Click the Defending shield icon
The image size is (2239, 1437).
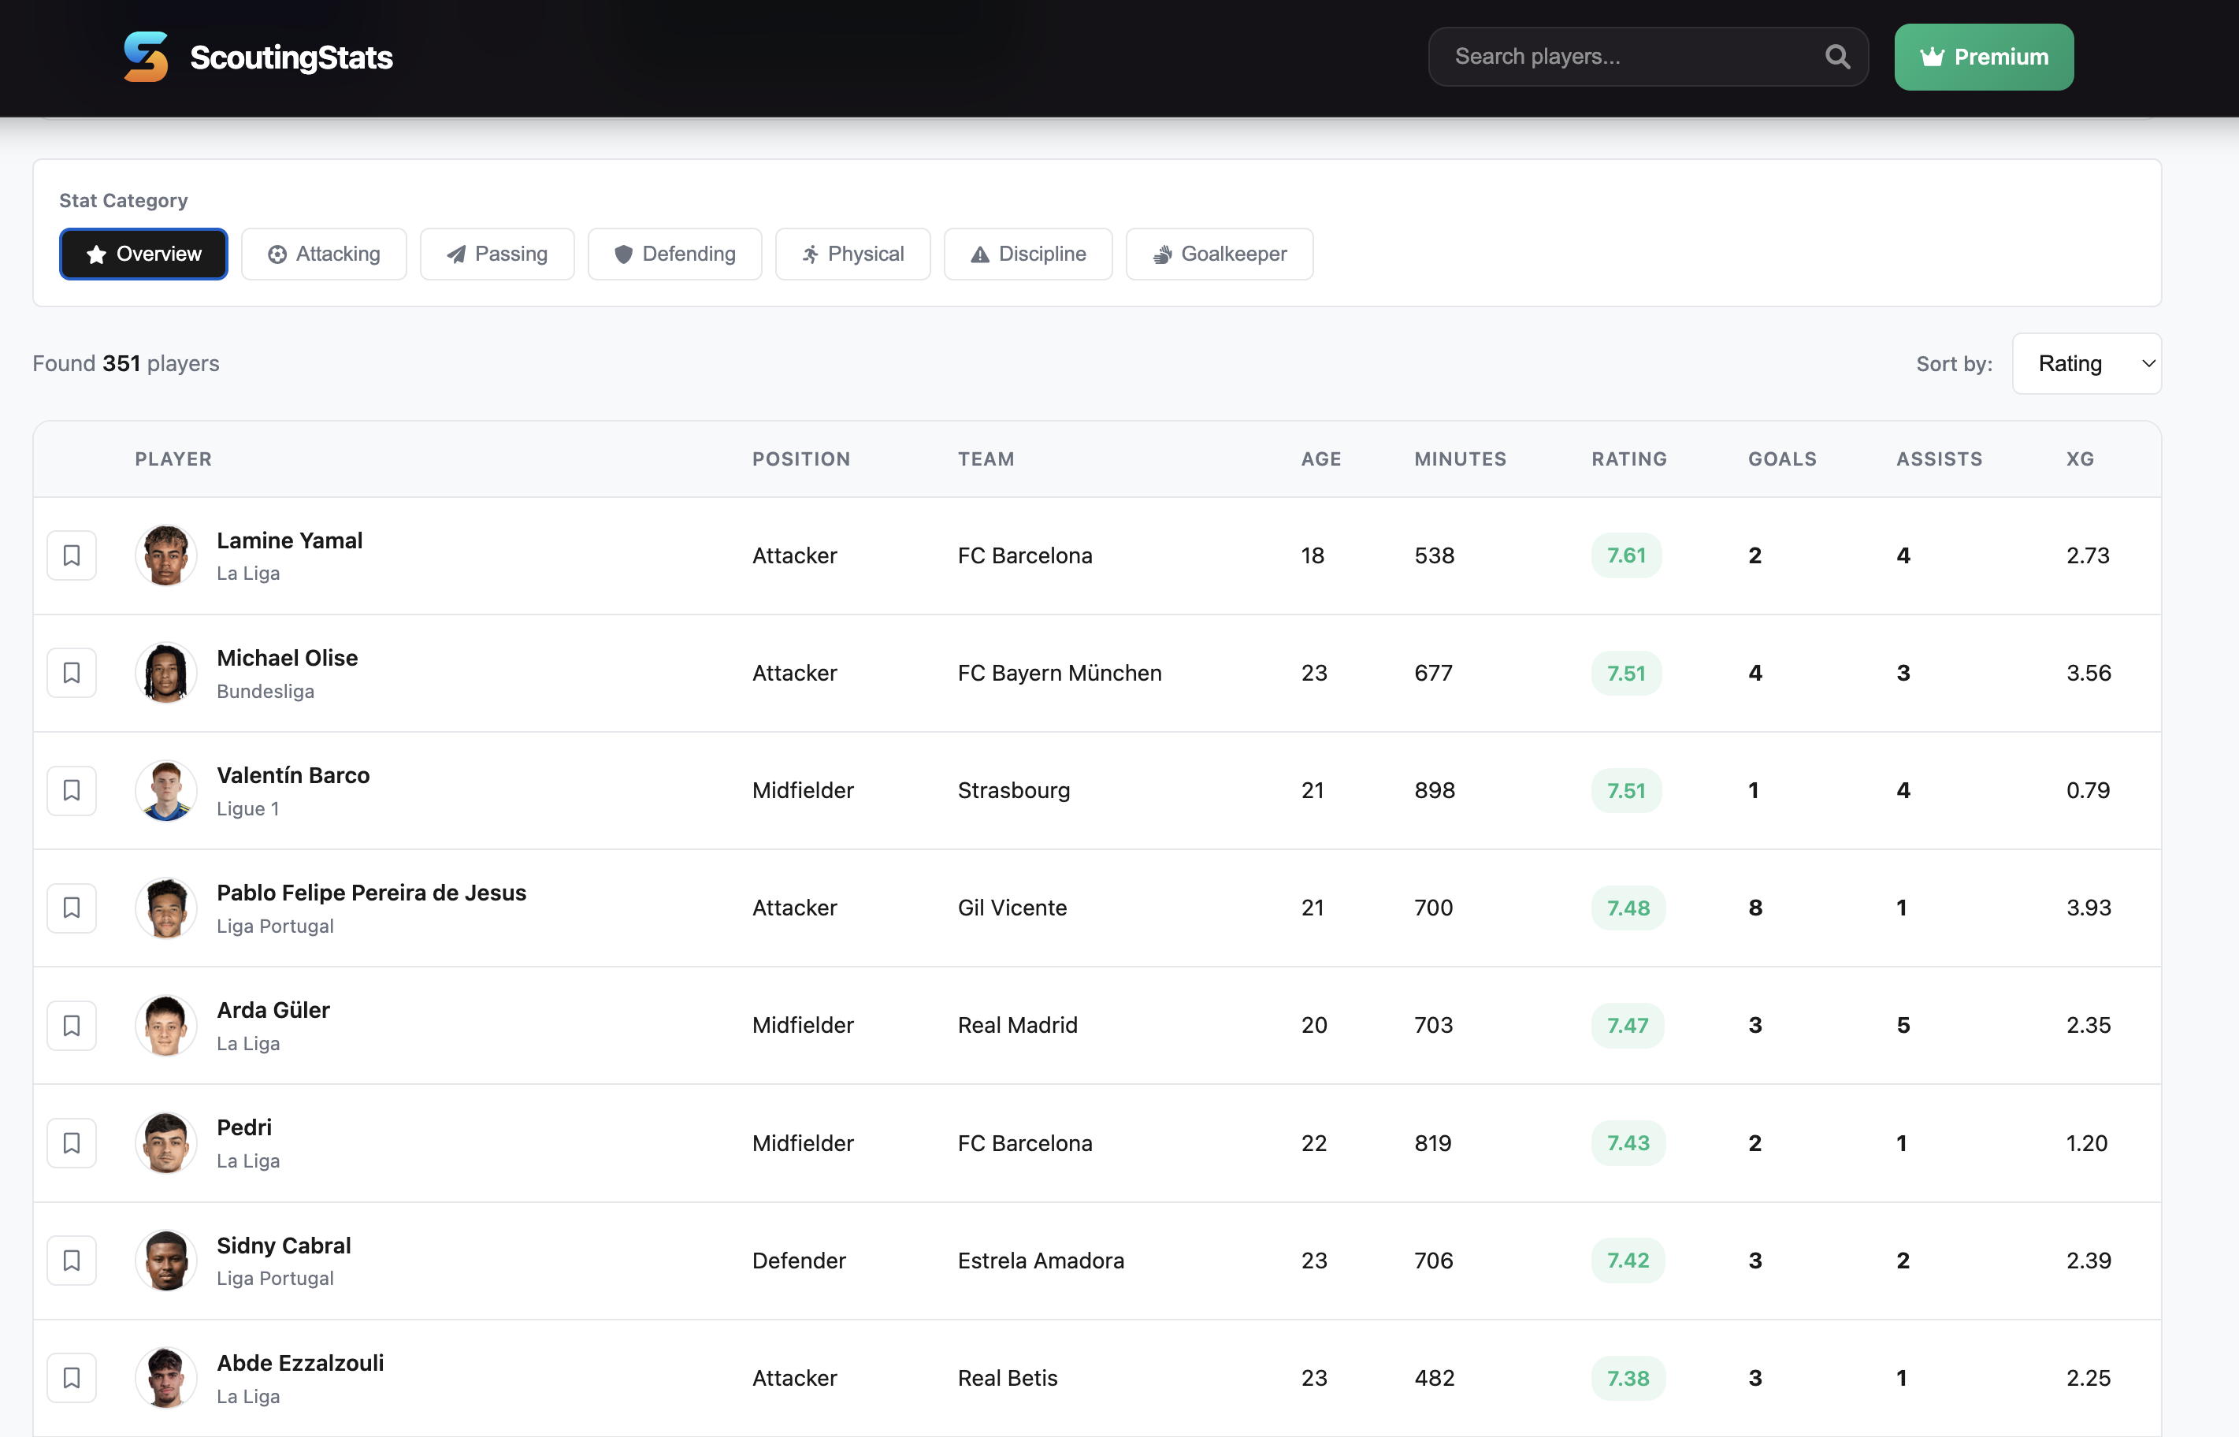pos(622,254)
